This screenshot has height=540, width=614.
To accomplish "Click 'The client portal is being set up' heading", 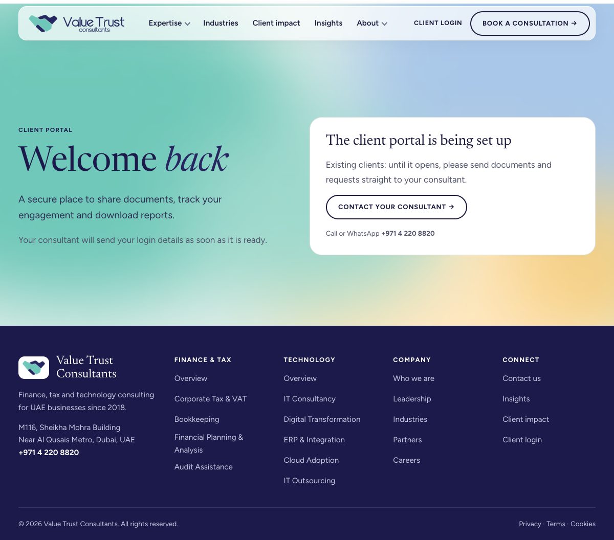I will (x=419, y=140).
